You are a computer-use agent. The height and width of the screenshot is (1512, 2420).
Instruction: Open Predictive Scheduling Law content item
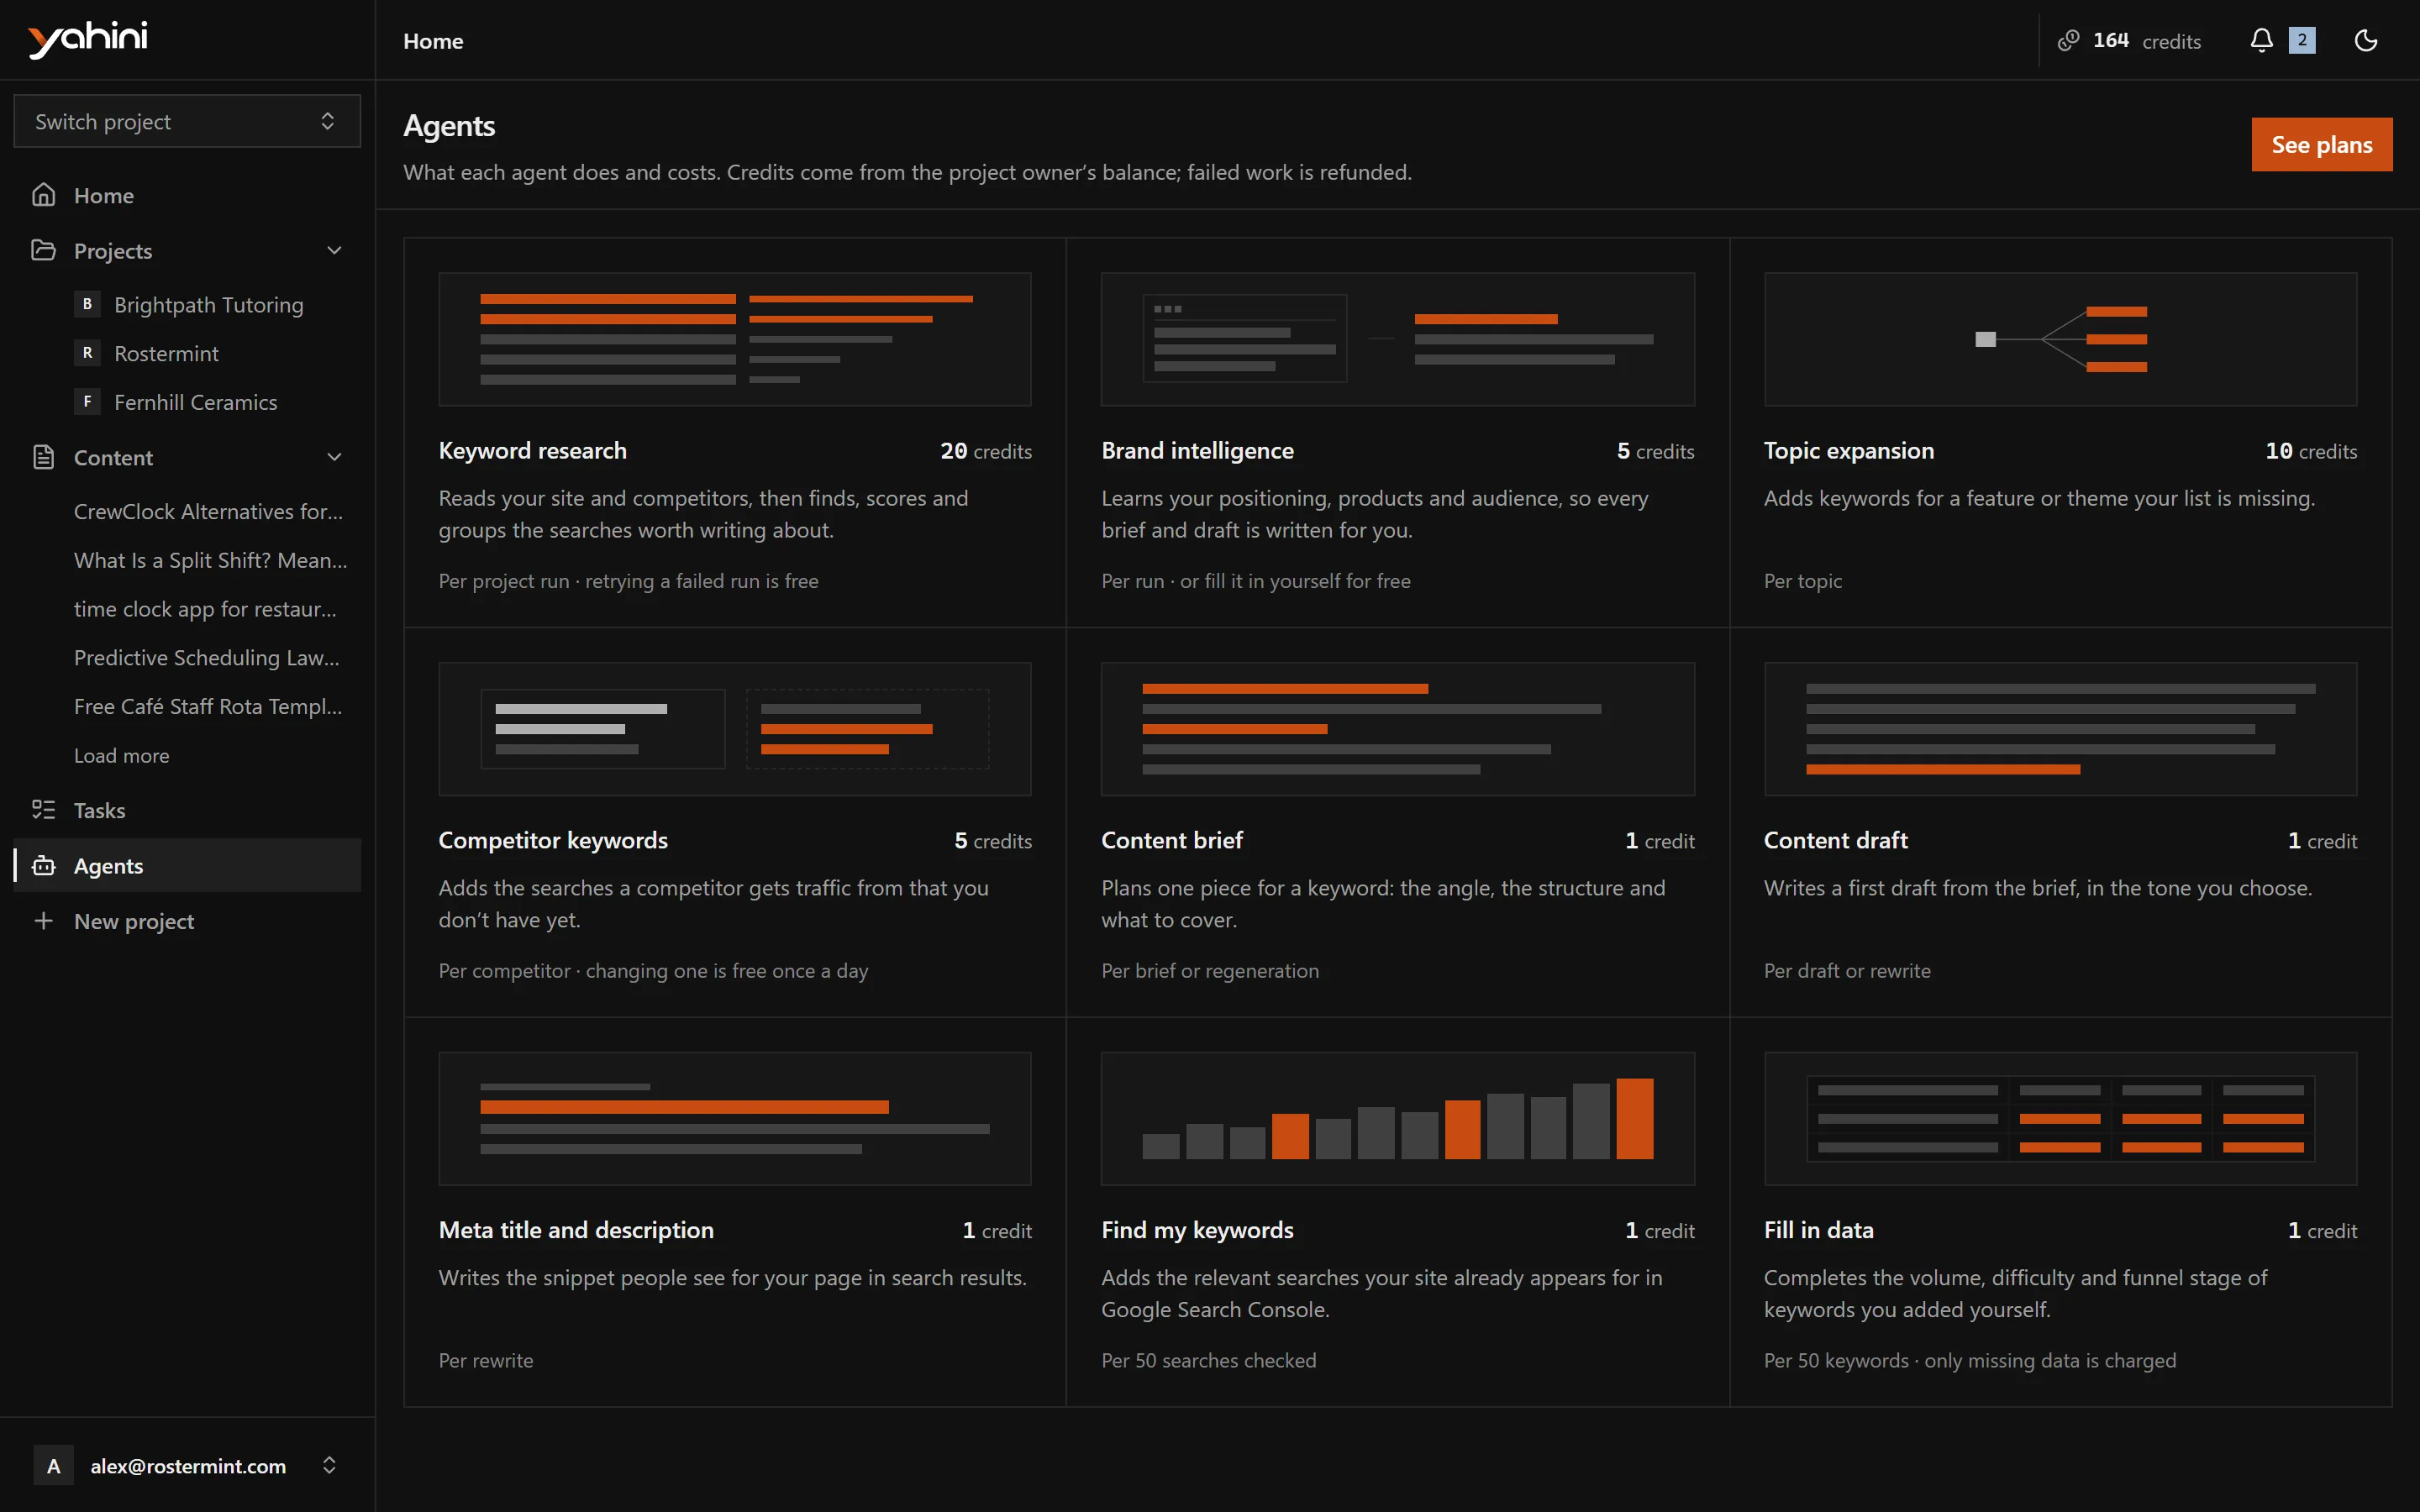pos(207,658)
